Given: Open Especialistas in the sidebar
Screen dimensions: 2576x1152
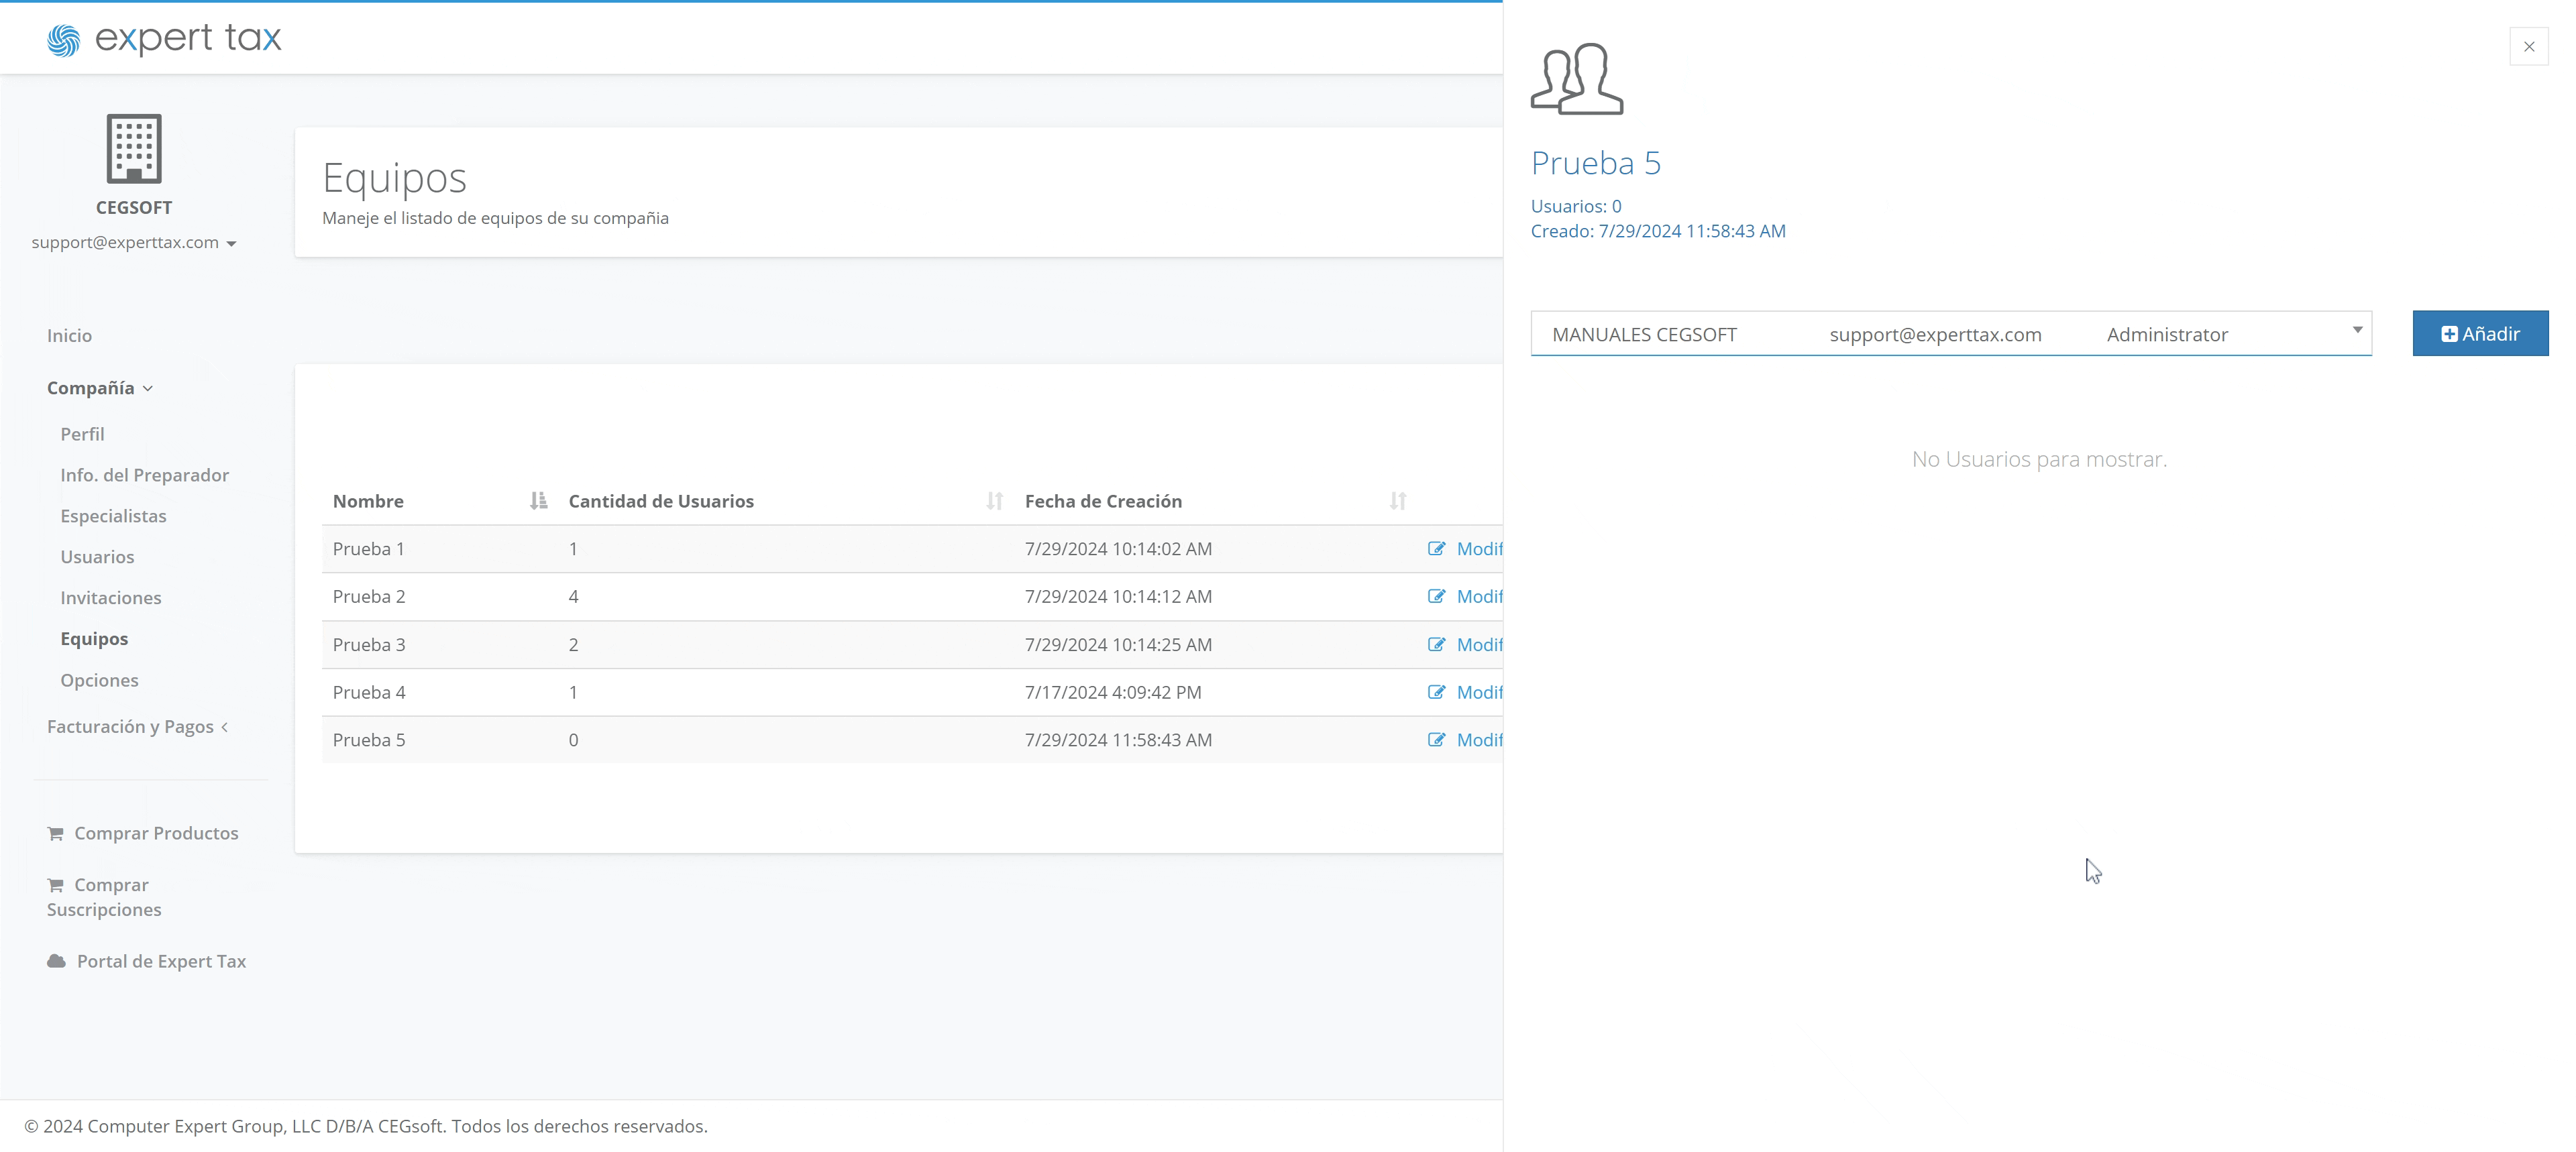Looking at the screenshot, I should tap(113, 516).
